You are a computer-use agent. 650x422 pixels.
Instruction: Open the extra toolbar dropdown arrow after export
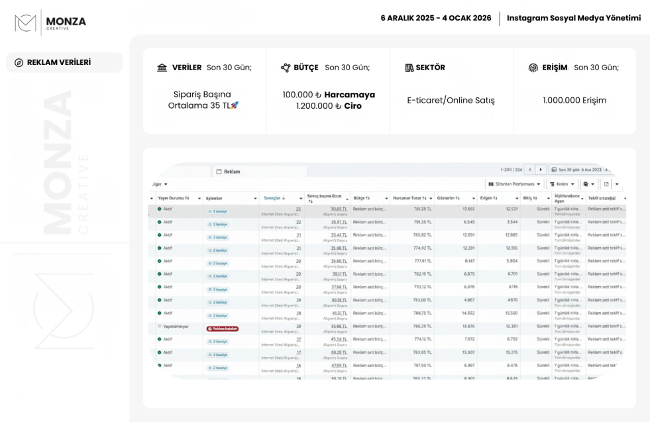point(617,184)
